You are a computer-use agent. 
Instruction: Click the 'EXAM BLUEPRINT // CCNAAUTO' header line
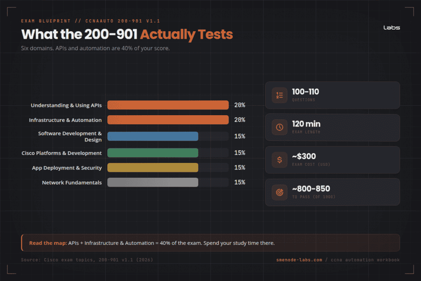tap(90, 21)
